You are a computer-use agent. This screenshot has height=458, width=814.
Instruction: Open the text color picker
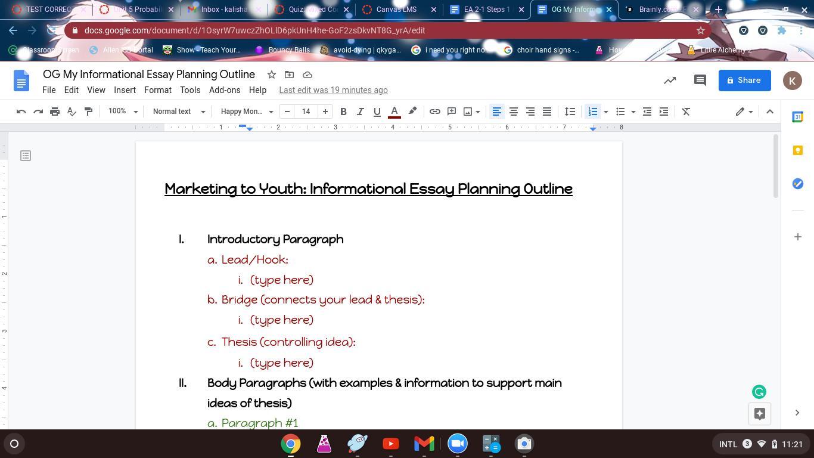394,112
